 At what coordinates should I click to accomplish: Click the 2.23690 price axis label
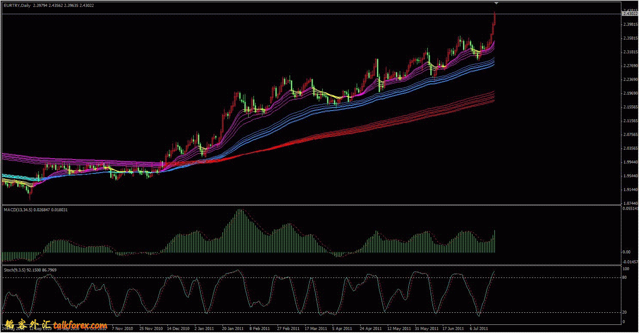coord(630,80)
